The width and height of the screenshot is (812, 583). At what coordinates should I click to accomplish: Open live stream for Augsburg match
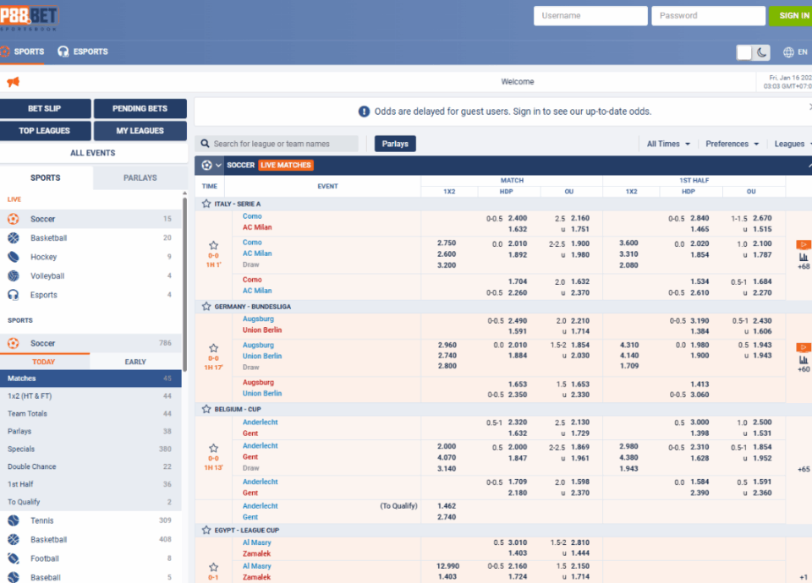803,347
